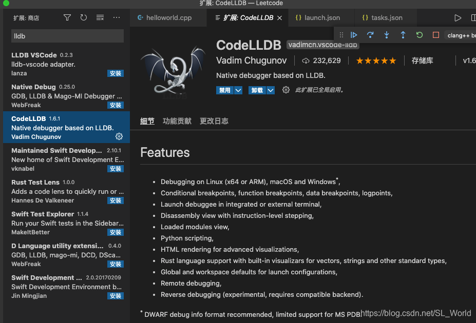The height and width of the screenshot is (323, 476).
Task: Click the 'Remote debugging,' feature line
Action: point(191,284)
